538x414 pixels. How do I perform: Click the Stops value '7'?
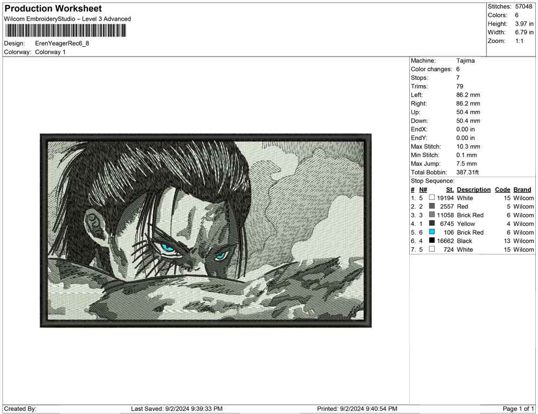click(458, 78)
